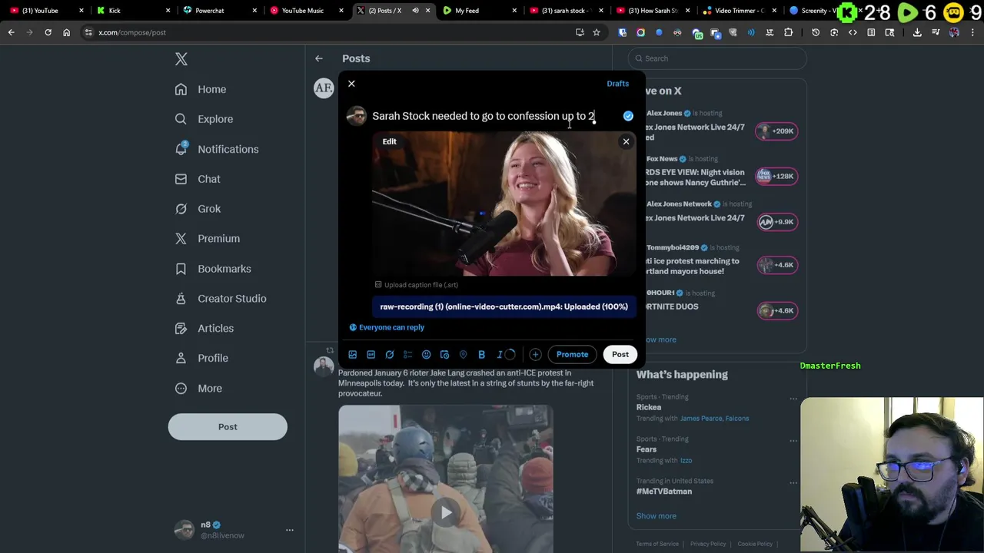
Task: Open Bookmarks in sidebar
Action: pyautogui.click(x=213, y=269)
